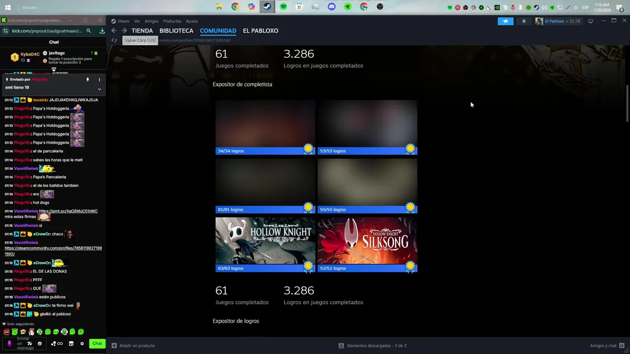The width and height of the screenshot is (630, 354).
Task: Open the steamcommunity profile link in chat
Action: [53, 251]
